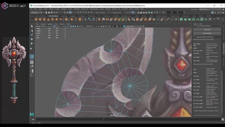
Task: Open the Mesh Tools menu
Action: [85, 9]
